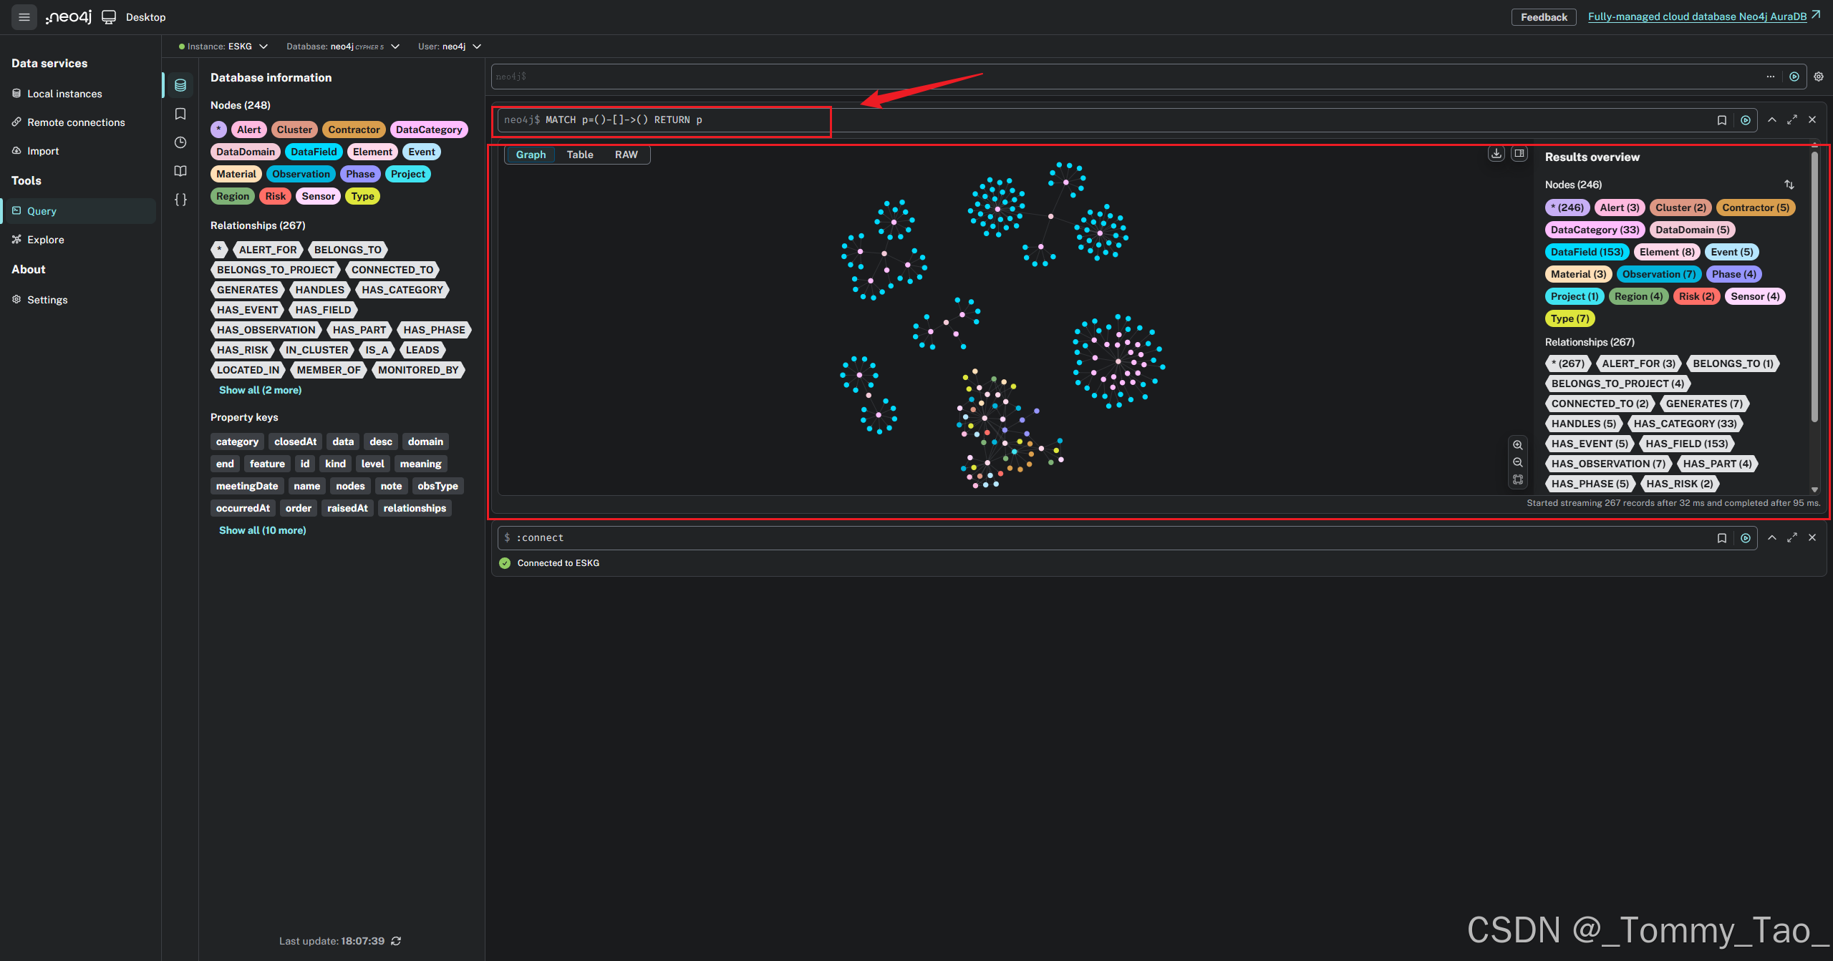Switch to the Table results tab
This screenshot has height=961, width=1833.
click(580, 154)
